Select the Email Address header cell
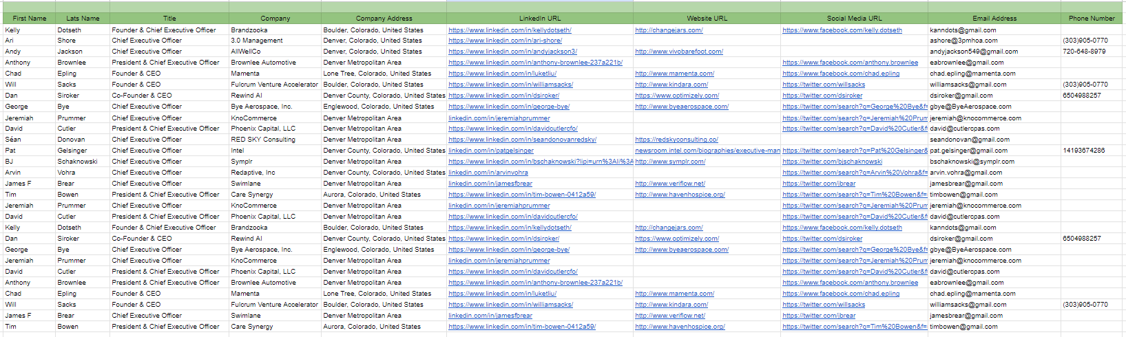The image size is (1126, 337). point(994,19)
